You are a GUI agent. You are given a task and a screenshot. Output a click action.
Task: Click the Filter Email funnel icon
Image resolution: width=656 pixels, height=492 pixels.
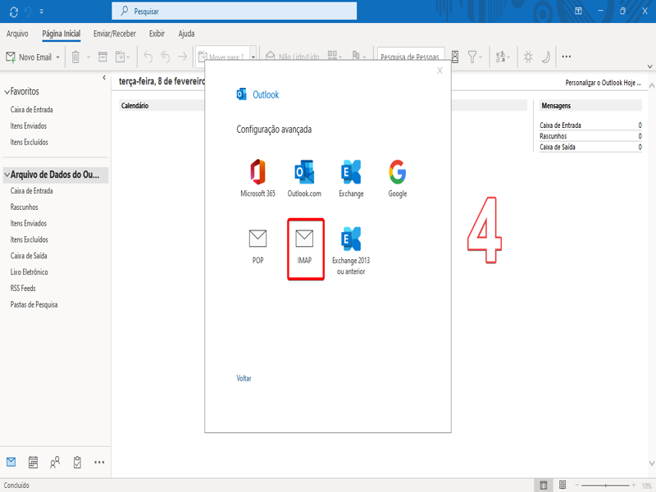(472, 57)
